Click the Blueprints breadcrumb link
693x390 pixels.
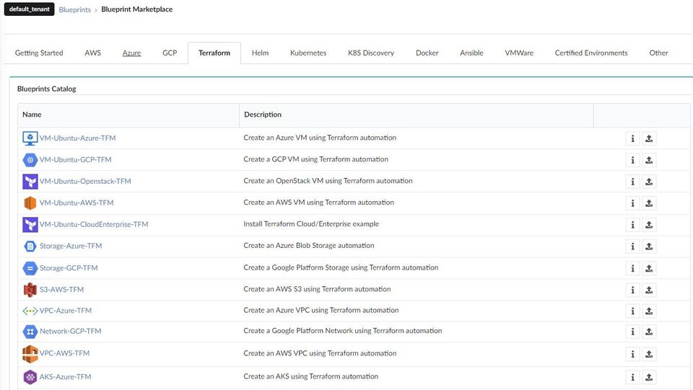[x=75, y=10]
